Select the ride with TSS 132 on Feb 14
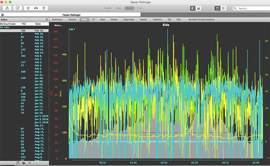This screenshot has height=166, width=270. point(24,49)
